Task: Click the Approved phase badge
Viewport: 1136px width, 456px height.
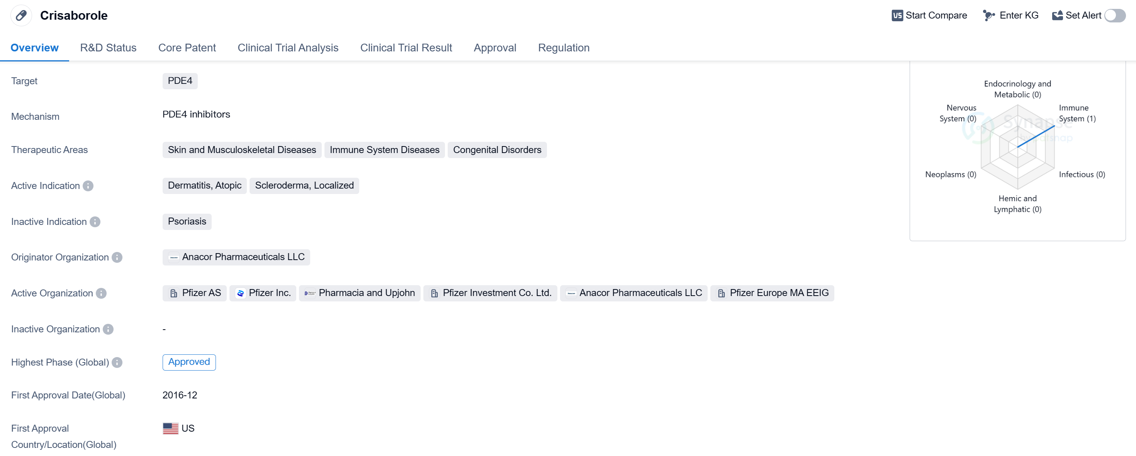Action: [189, 362]
